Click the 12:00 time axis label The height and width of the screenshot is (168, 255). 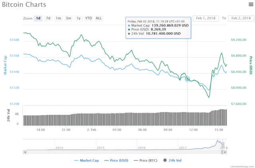(x=193, y=130)
